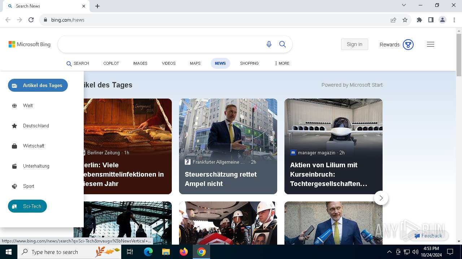462x259 pixels.
Task: Switch to the SEARCH tab
Action: click(x=78, y=63)
